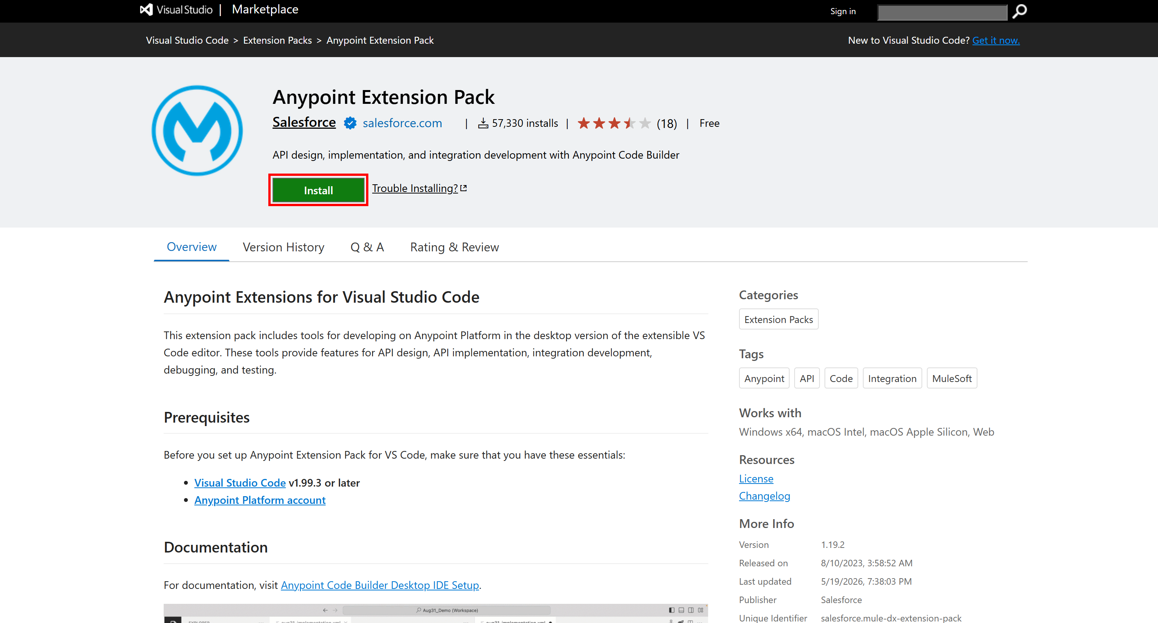1158x623 pixels.
Task: Open the Marketplace header link
Action: [265, 10]
